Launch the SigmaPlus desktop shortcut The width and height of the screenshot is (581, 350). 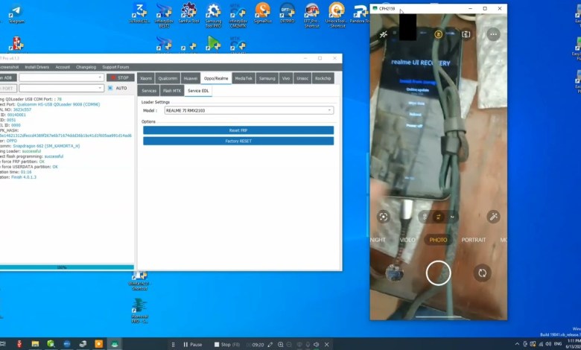pyautogui.click(x=262, y=13)
